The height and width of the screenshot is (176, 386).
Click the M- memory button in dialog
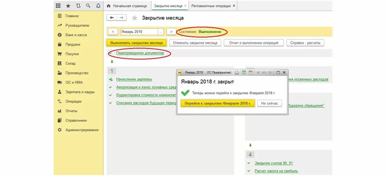point(271,73)
